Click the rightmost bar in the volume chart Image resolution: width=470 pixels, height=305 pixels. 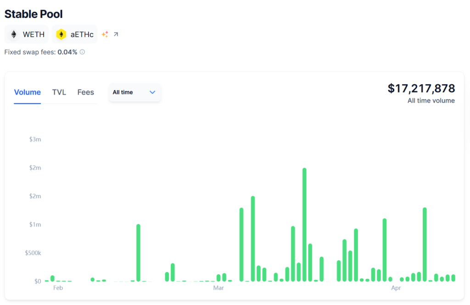coord(453,278)
